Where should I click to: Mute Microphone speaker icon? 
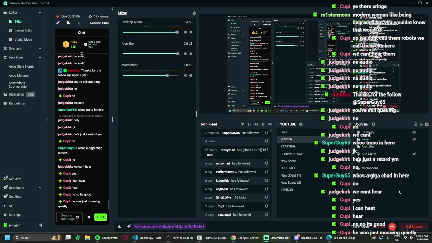[185, 75]
